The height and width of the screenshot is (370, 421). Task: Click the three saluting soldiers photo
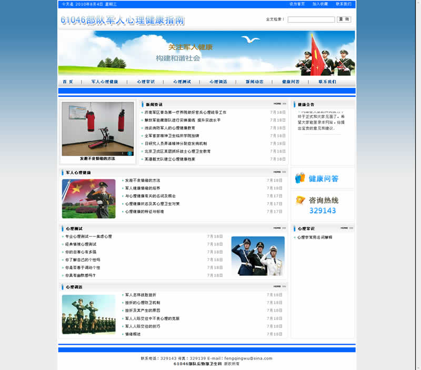pyautogui.click(x=258, y=256)
